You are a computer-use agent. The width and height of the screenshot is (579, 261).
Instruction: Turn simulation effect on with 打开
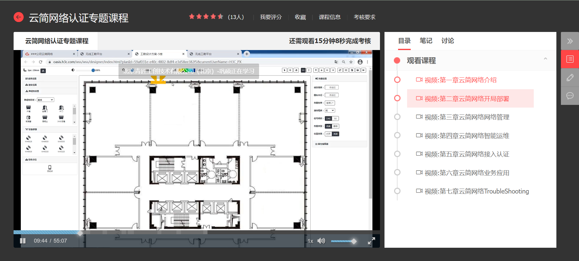(328, 134)
